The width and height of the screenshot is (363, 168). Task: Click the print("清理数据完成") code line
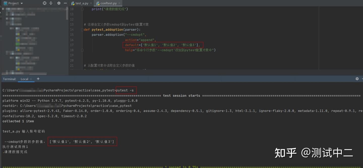click(110, 9)
